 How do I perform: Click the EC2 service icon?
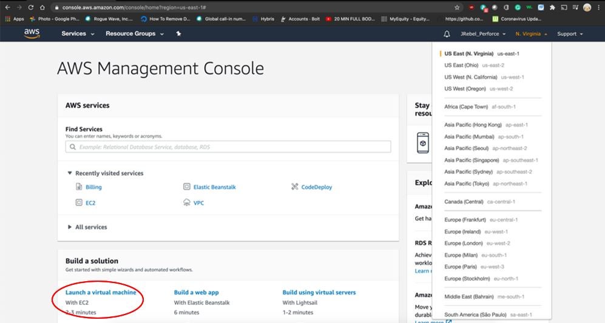coord(79,202)
